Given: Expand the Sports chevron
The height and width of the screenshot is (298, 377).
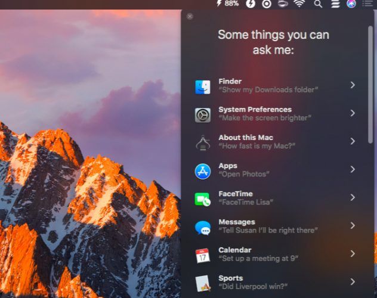Looking at the screenshot, I should point(353,282).
